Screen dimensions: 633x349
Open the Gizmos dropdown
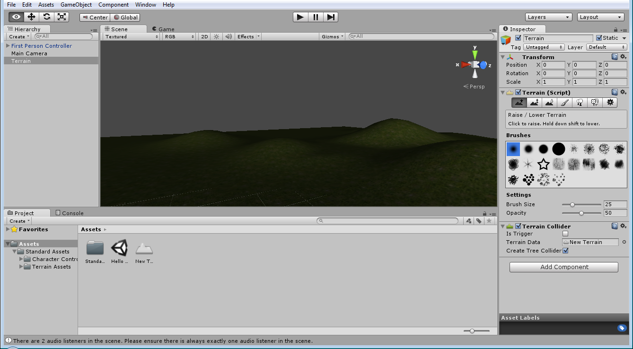tap(333, 36)
